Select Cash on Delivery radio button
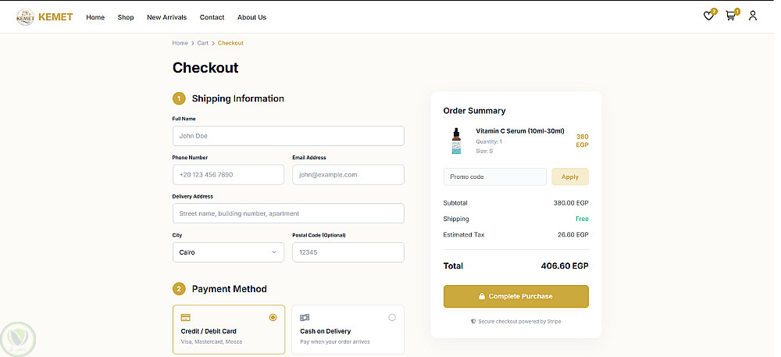This screenshot has height=357, width=781. pyautogui.click(x=392, y=317)
